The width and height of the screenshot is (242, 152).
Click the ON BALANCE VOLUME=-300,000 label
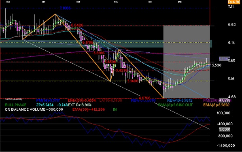pos(34,109)
